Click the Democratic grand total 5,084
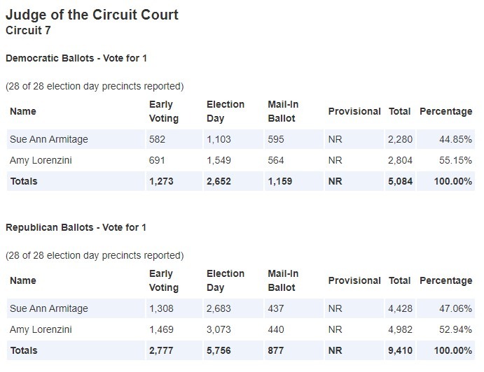The height and width of the screenshot is (372, 484). point(400,181)
